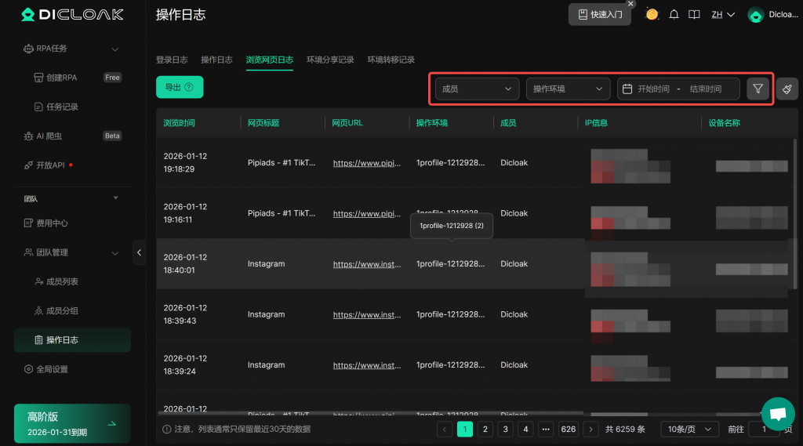
Task: Click the 导出 export button
Action: pos(180,87)
